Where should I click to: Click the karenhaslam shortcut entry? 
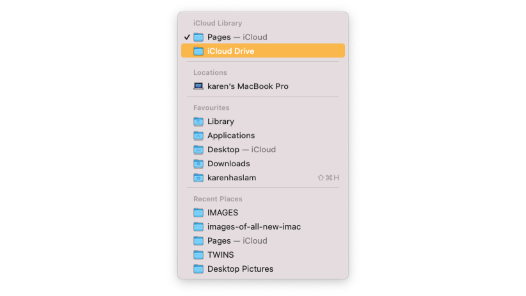point(232,177)
